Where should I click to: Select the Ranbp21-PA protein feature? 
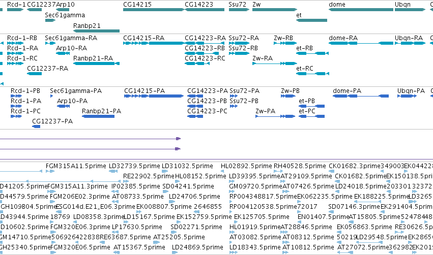tap(98, 116)
